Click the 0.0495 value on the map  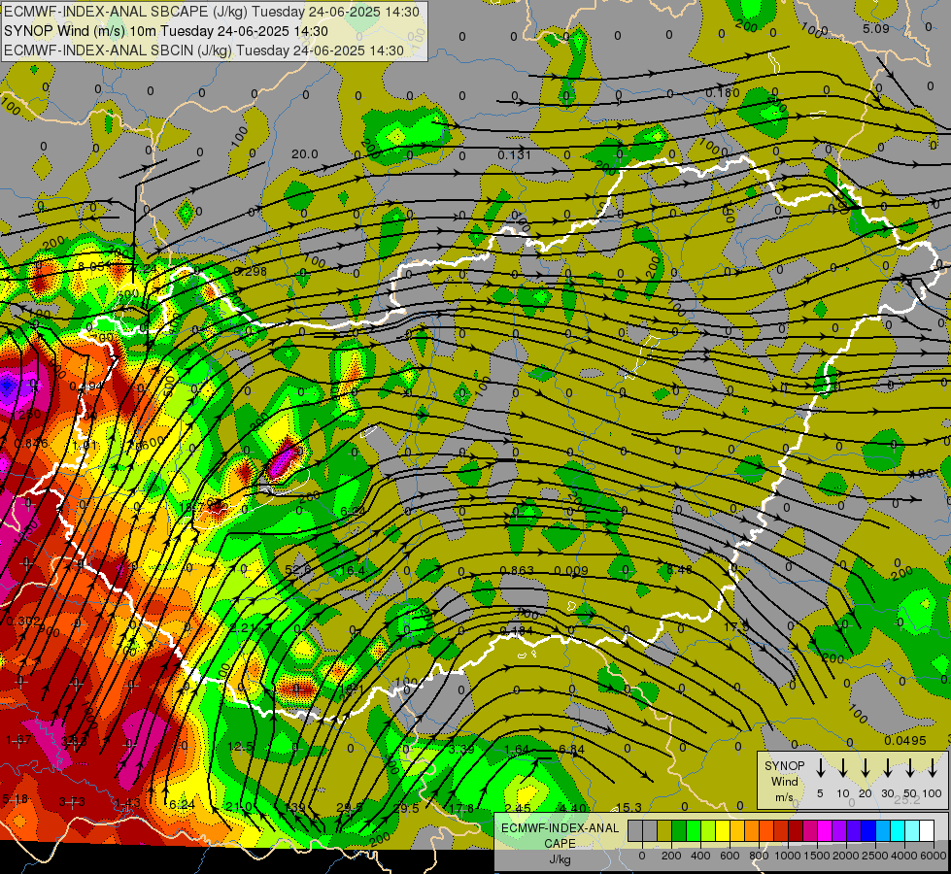coord(905,741)
